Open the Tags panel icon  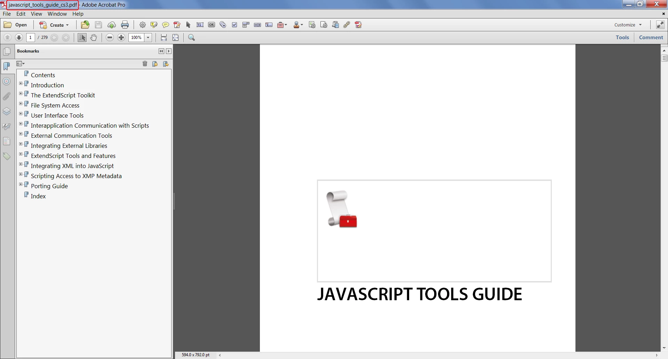pyautogui.click(x=7, y=156)
